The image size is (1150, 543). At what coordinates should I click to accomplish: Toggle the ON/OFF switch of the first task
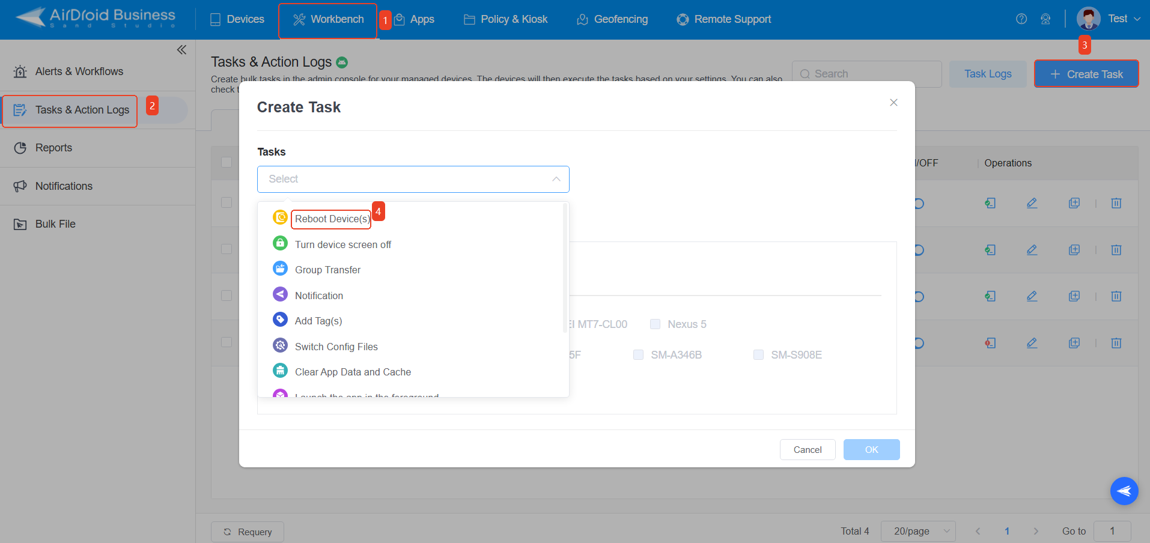(918, 203)
